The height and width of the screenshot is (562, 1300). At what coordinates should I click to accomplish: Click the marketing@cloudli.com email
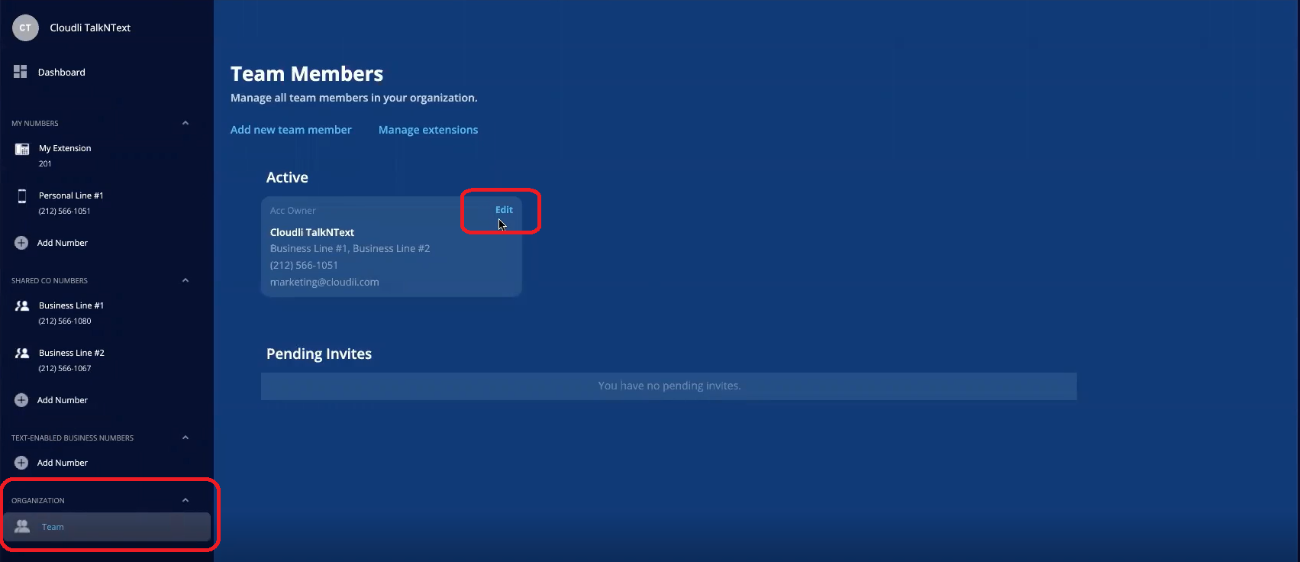tap(324, 282)
